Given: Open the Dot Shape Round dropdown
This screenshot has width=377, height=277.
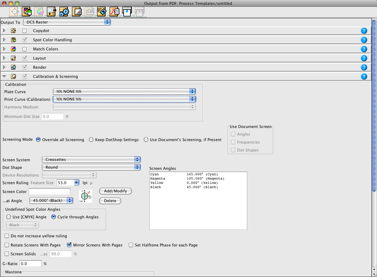Looking at the screenshot, I should pyautogui.click(x=91, y=167).
